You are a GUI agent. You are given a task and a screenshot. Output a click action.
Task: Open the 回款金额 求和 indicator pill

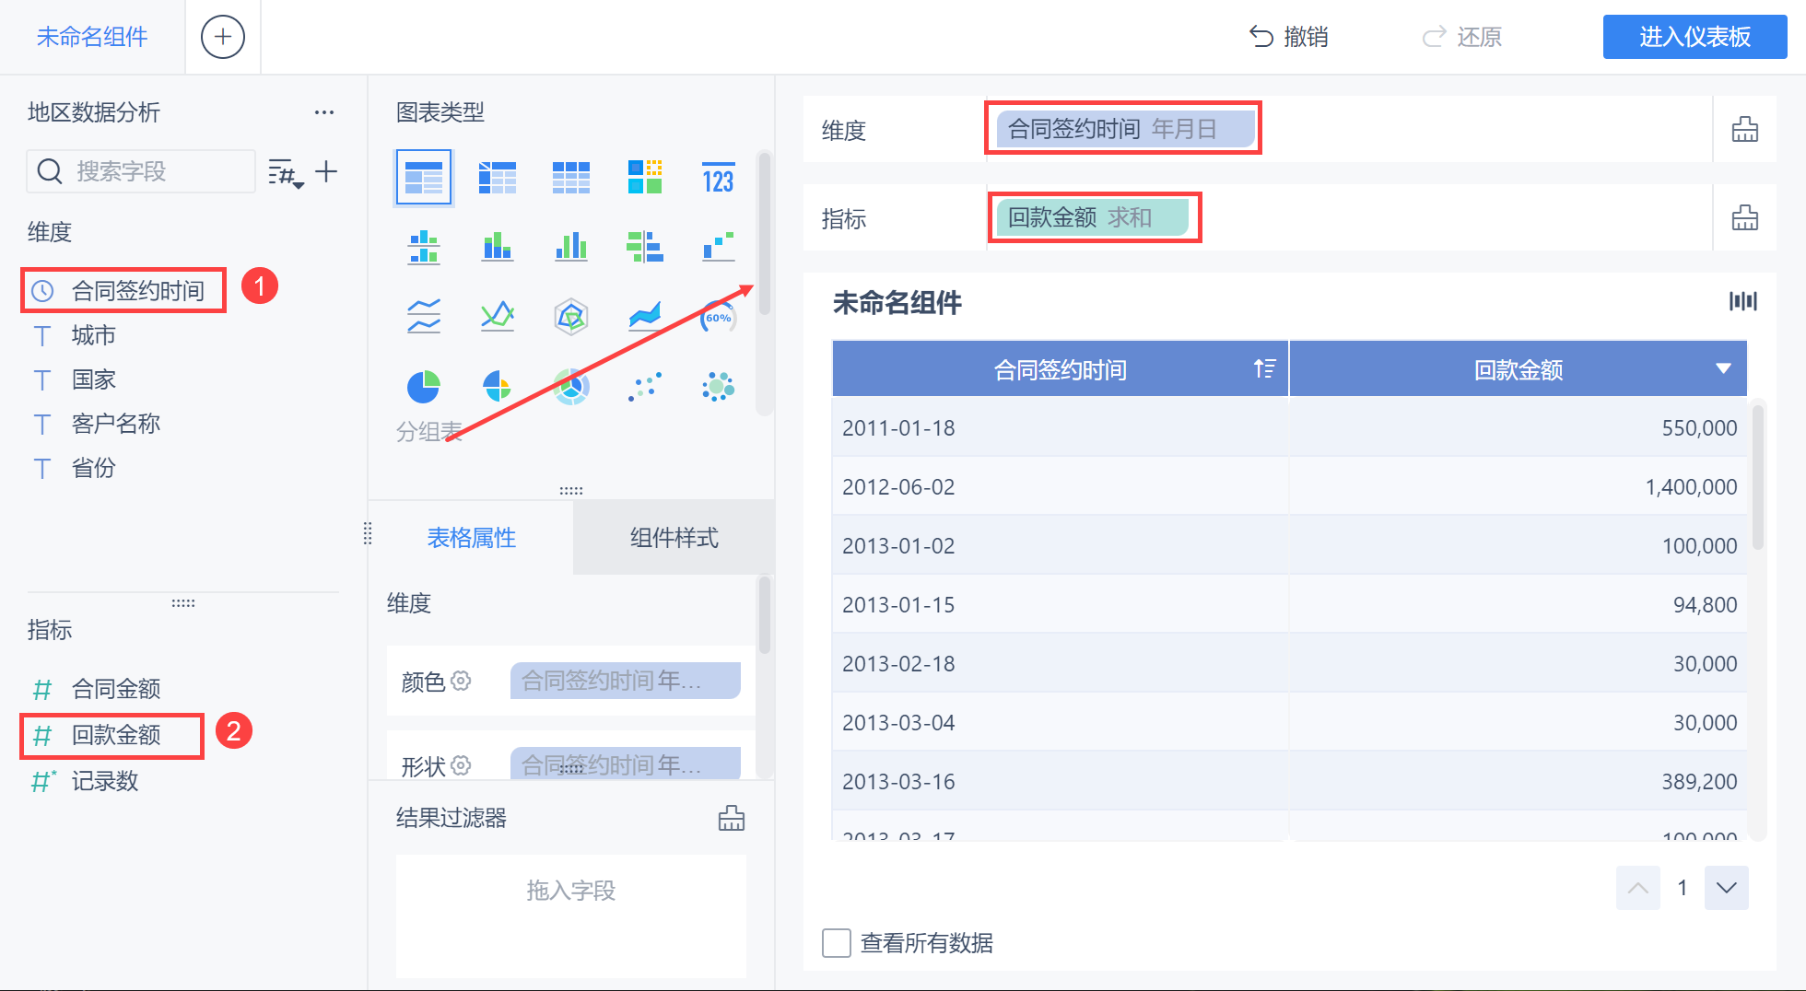coord(1093,217)
